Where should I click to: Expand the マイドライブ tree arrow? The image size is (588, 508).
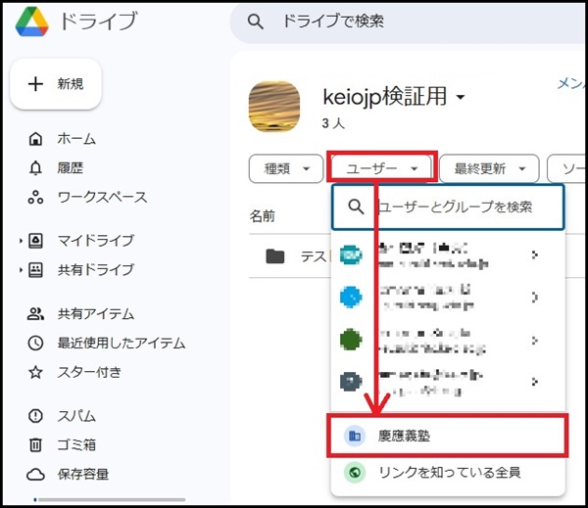pos(21,241)
